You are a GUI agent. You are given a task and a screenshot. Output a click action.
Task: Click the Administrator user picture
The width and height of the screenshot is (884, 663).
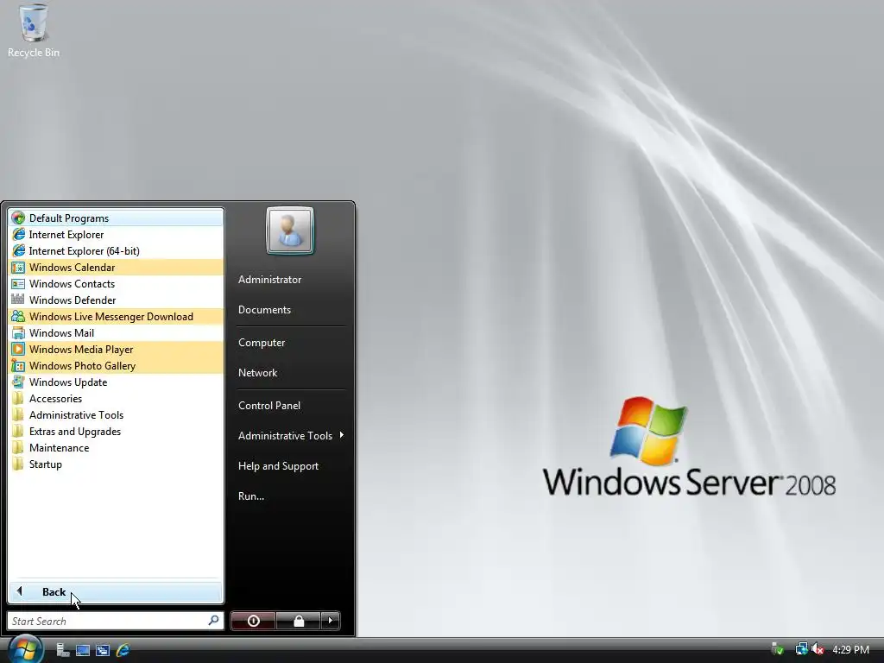pyautogui.click(x=290, y=230)
